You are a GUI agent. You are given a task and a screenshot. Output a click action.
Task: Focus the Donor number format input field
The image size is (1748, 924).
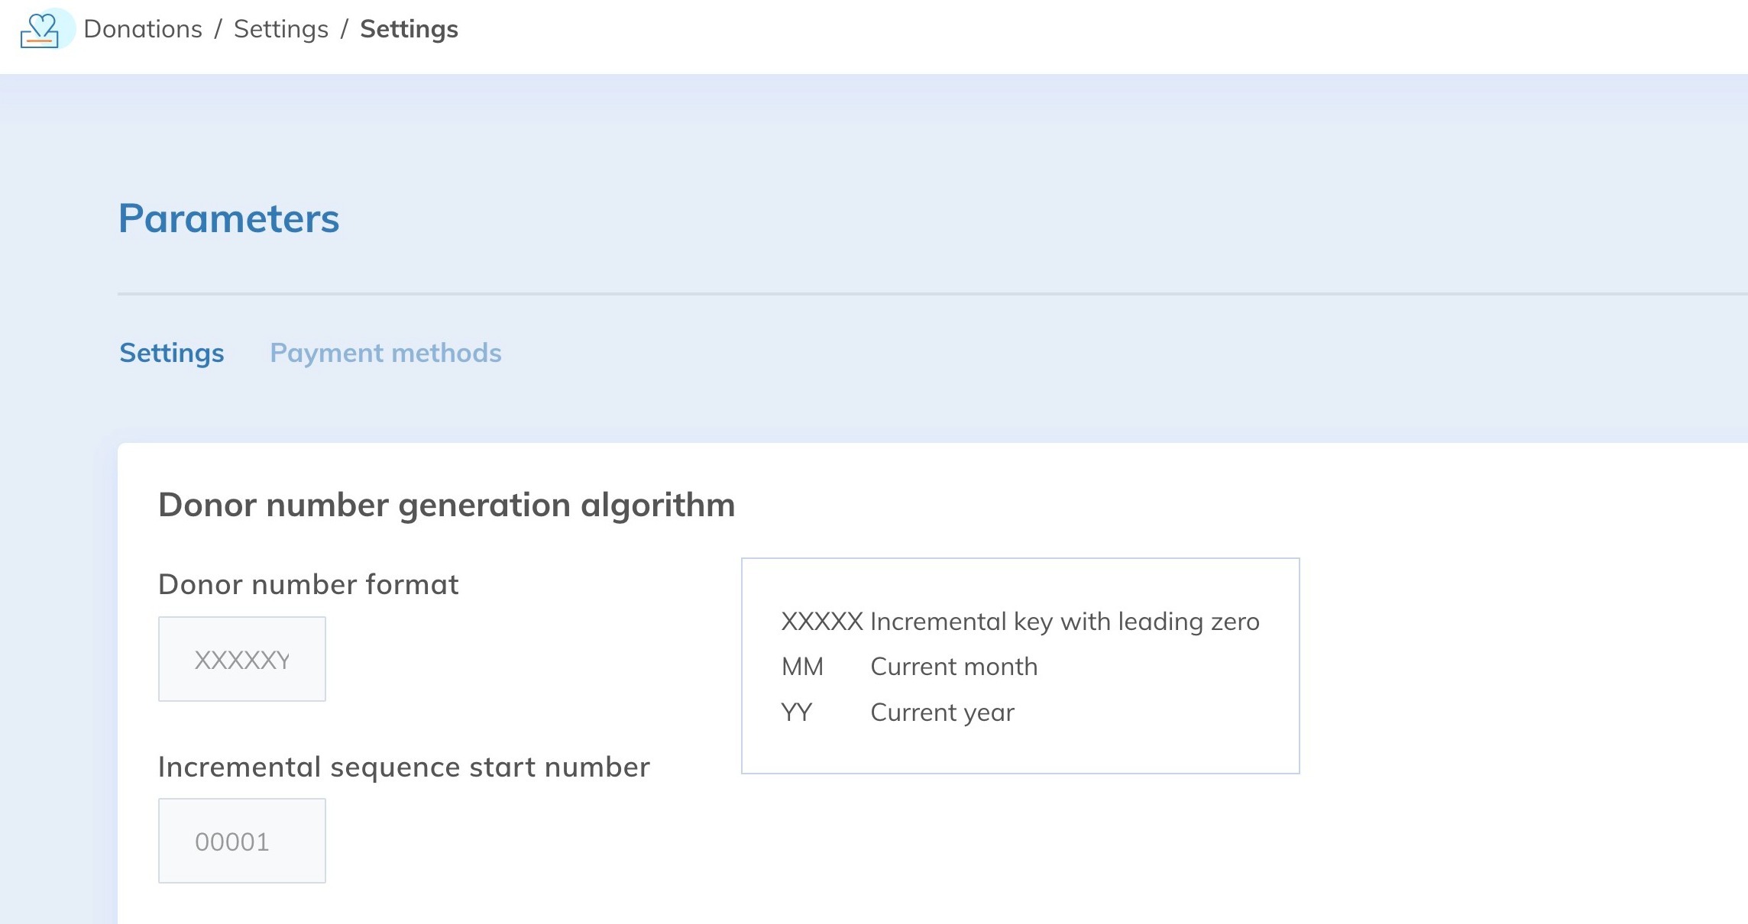pyautogui.click(x=241, y=659)
